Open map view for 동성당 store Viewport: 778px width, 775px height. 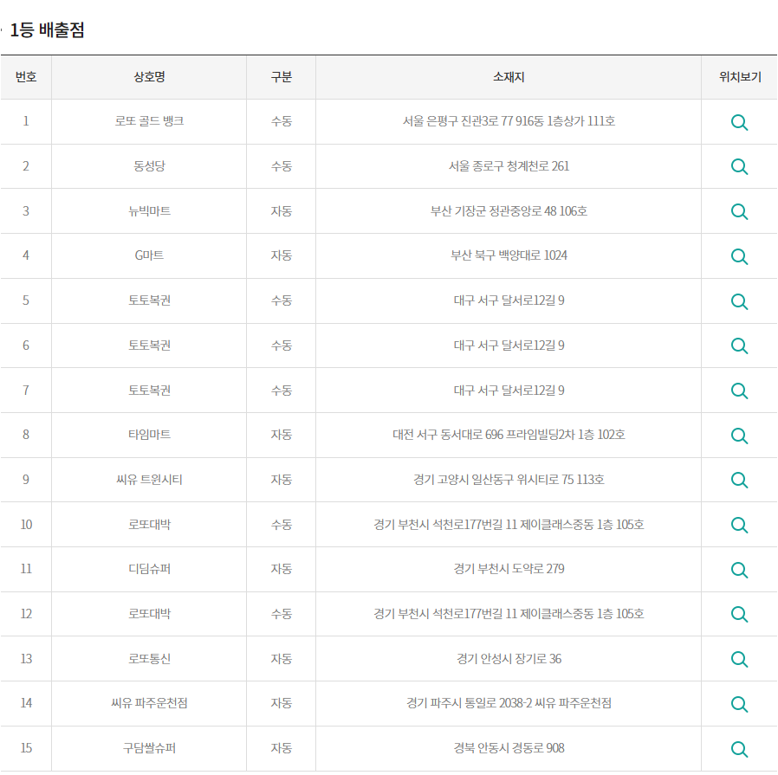click(739, 166)
